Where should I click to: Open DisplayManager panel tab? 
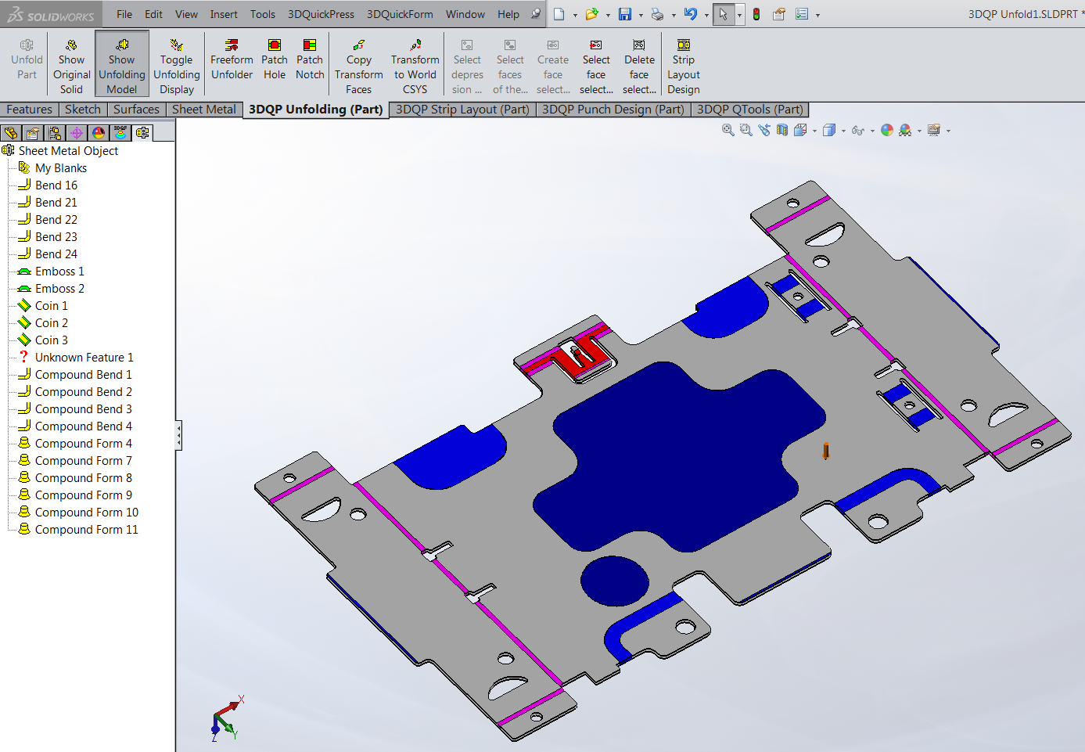(99, 133)
